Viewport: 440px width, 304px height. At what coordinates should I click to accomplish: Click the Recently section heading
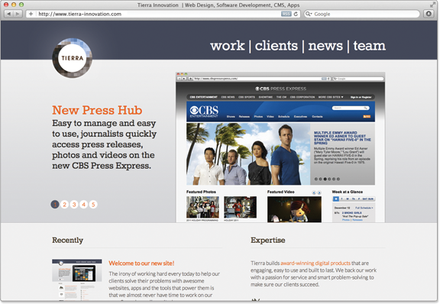pyautogui.click(x=68, y=241)
